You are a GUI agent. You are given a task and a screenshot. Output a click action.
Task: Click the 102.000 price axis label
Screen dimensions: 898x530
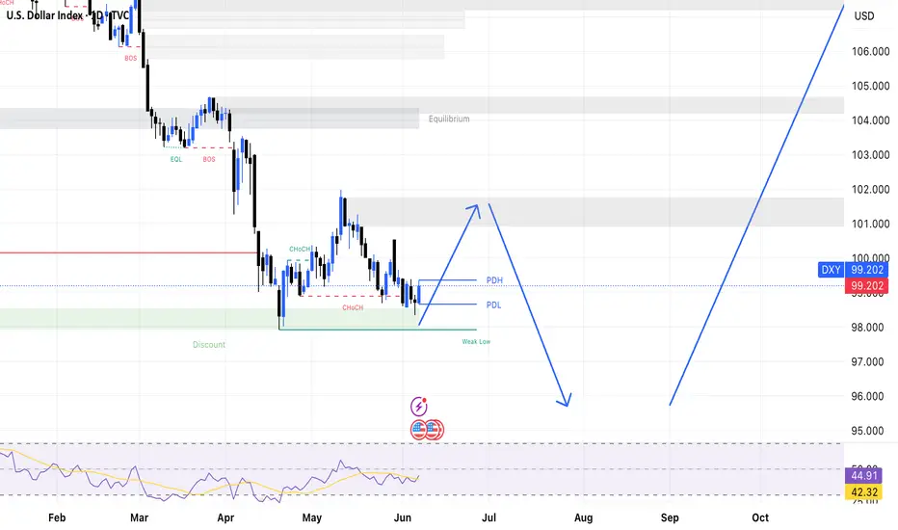point(870,189)
